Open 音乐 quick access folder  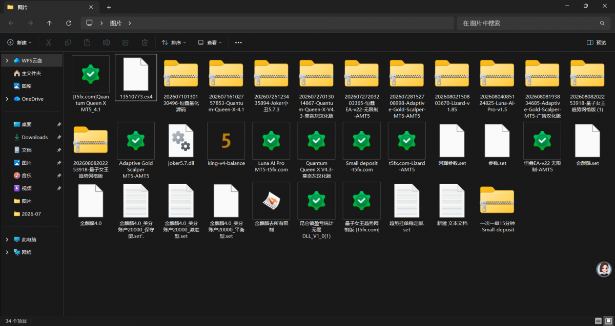click(x=26, y=176)
